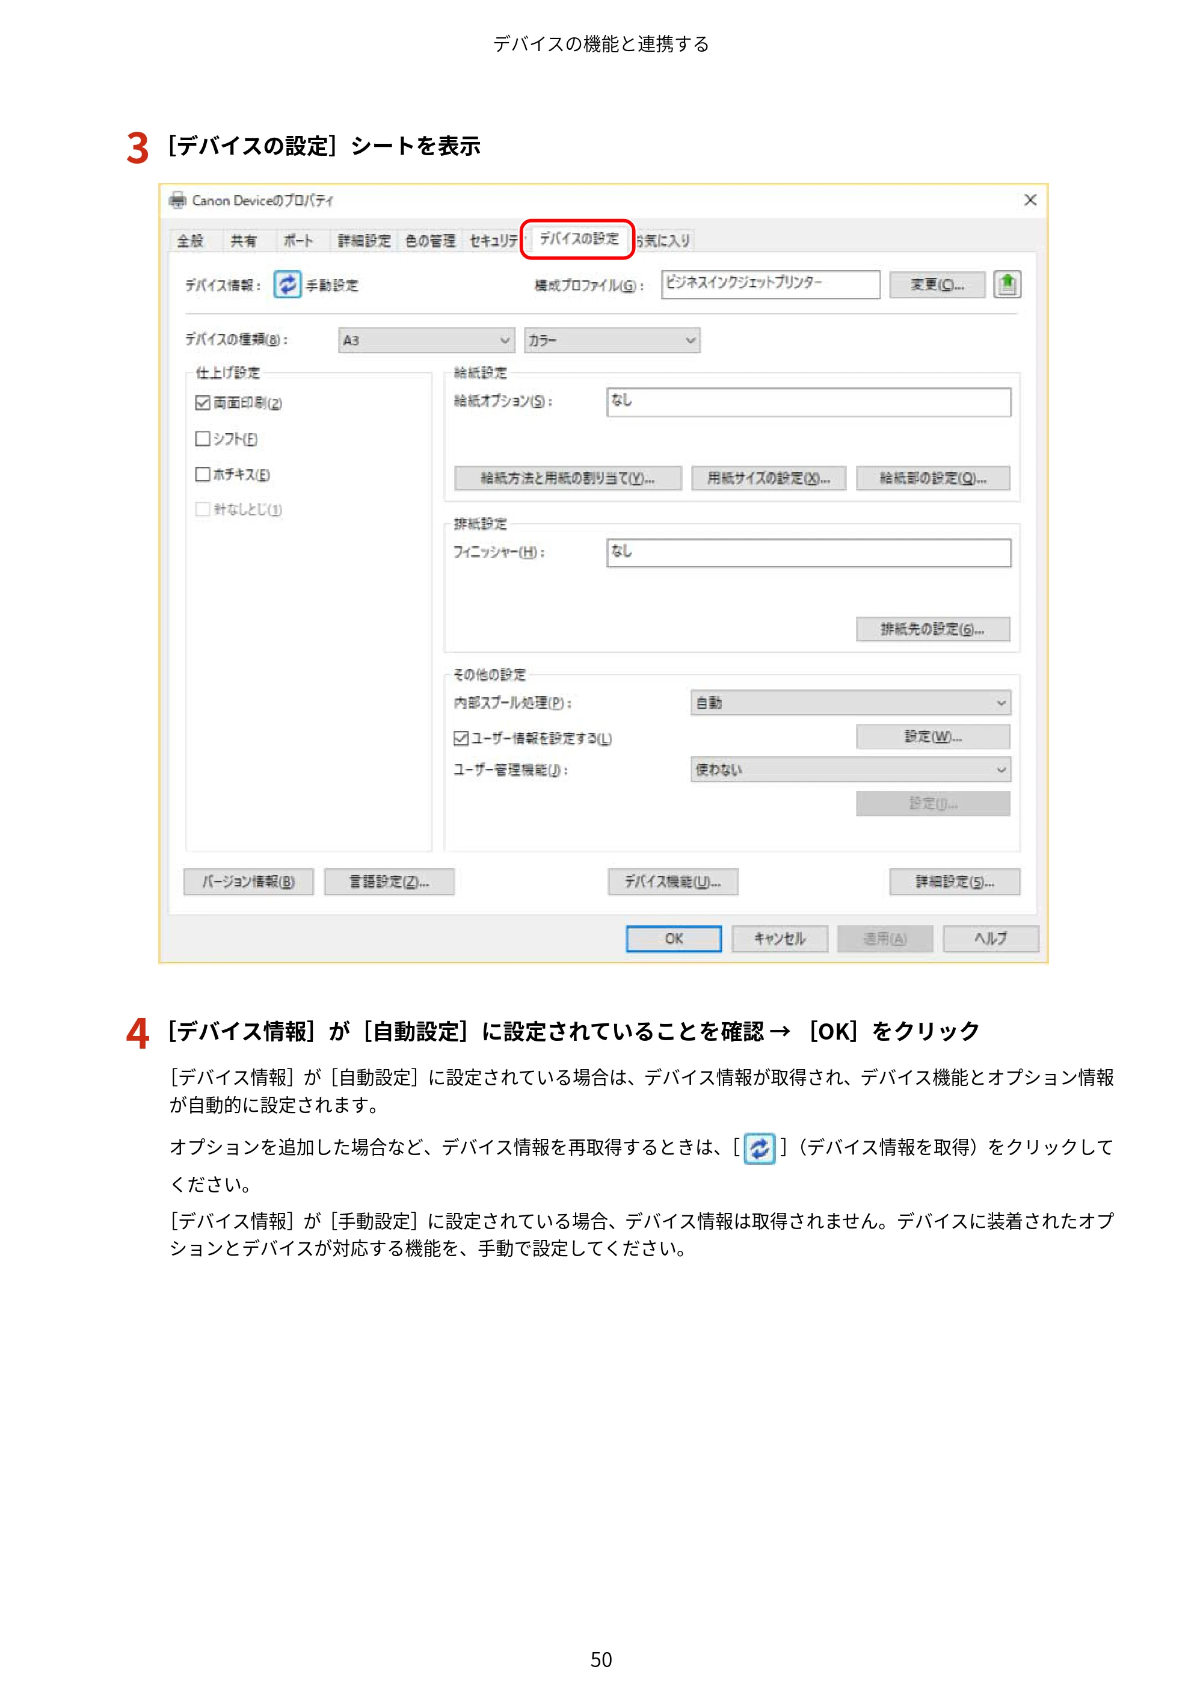Click 設定(W) button for user information

point(933,736)
